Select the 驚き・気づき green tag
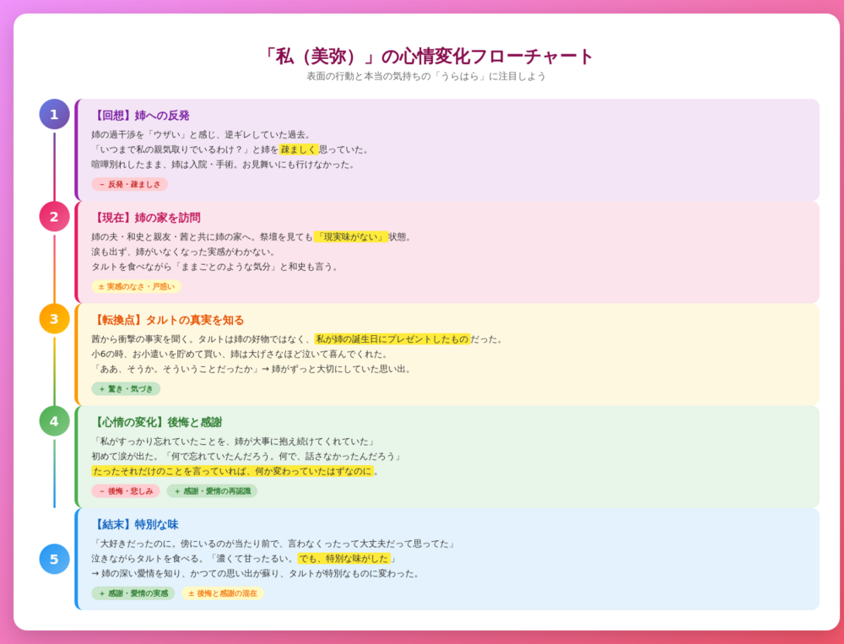Viewport: 844px width, 644px height. pyautogui.click(x=126, y=388)
